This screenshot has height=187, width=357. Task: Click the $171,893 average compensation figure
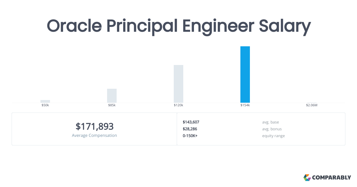[95, 126]
